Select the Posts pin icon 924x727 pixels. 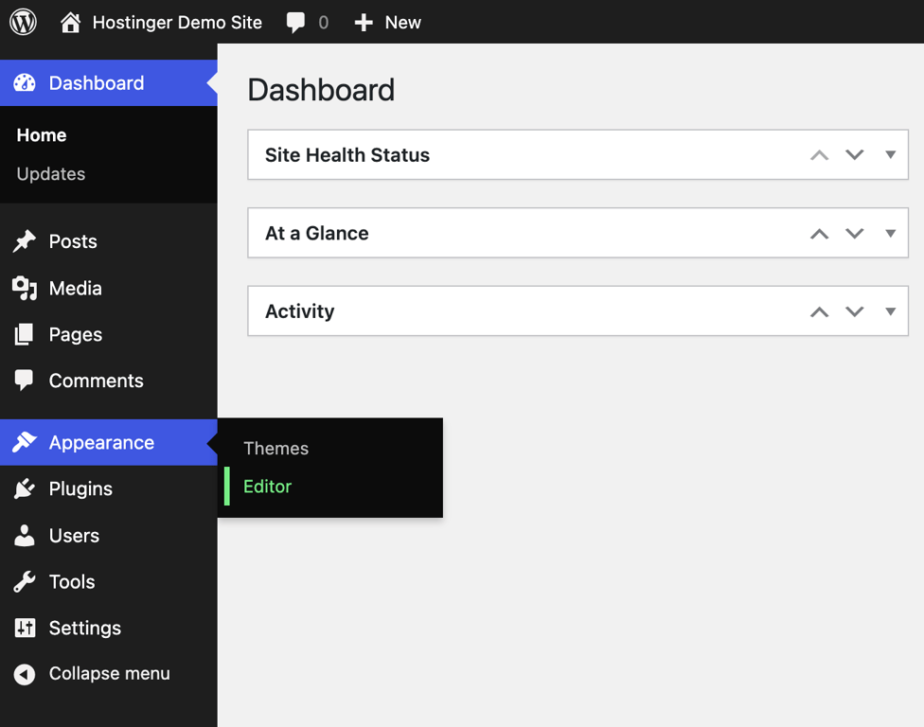(x=24, y=241)
